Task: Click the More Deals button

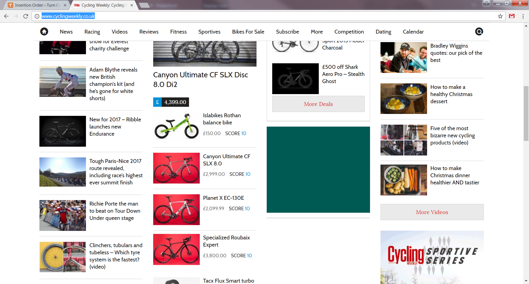Action: tap(318, 104)
